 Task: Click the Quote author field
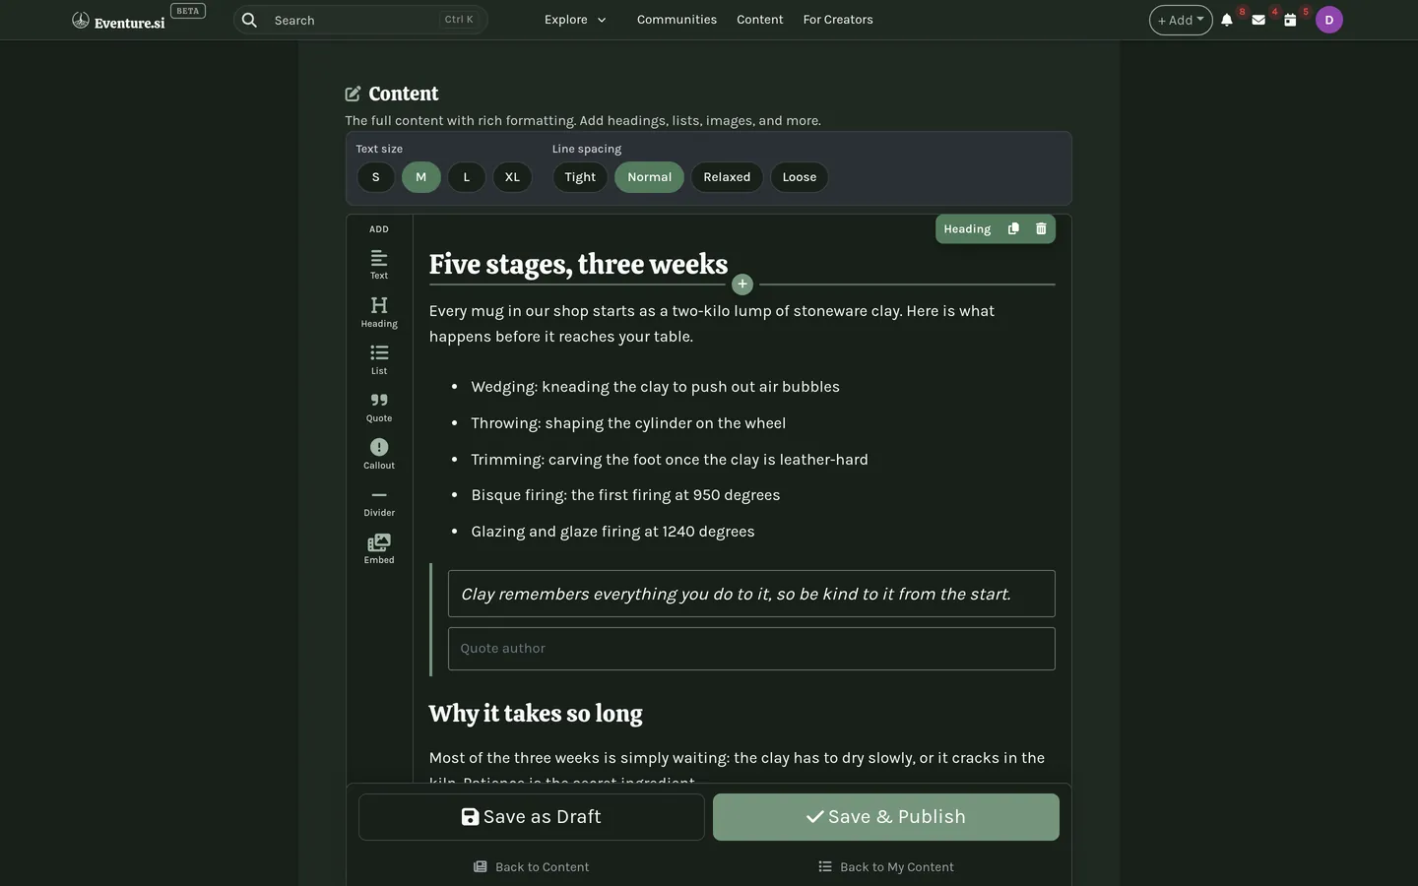[751, 649]
